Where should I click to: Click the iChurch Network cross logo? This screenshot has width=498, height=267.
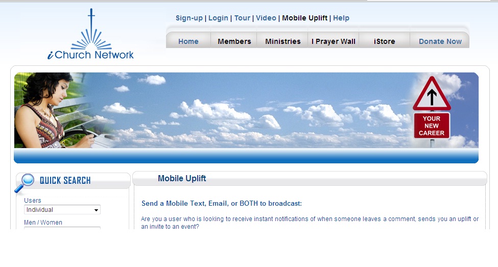(91, 34)
